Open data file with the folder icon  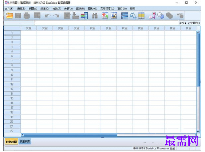(9, 16)
